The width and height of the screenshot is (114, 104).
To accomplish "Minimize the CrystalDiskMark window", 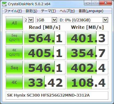I will coord(88,3).
